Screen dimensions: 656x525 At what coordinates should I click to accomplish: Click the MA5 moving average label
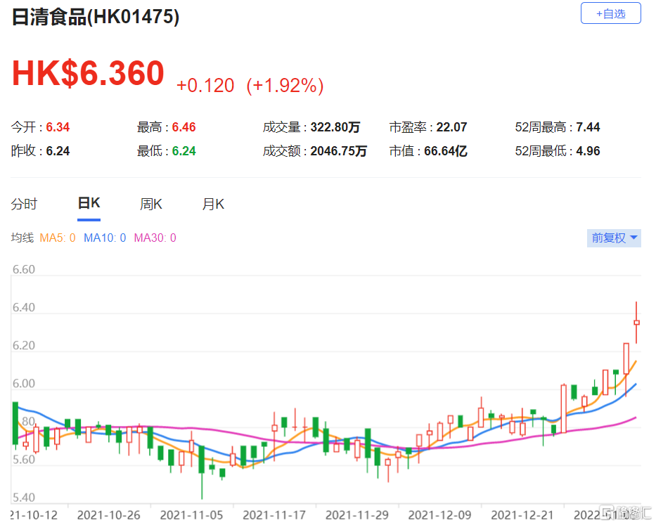[57, 238]
